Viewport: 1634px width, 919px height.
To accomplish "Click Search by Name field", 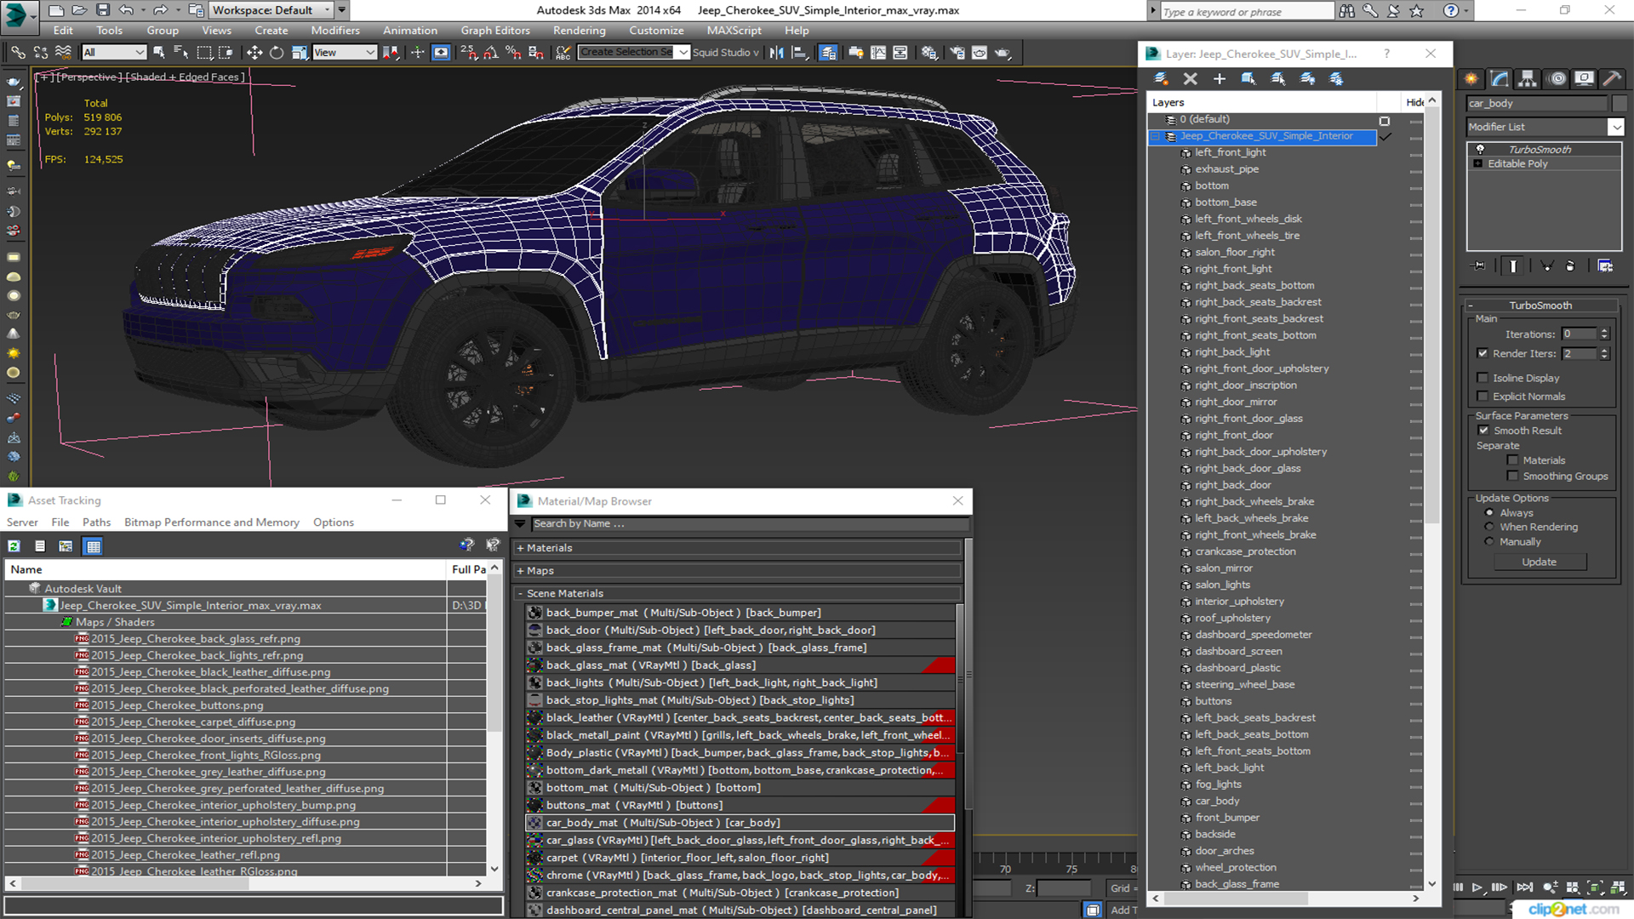I will pyautogui.click(x=749, y=524).
